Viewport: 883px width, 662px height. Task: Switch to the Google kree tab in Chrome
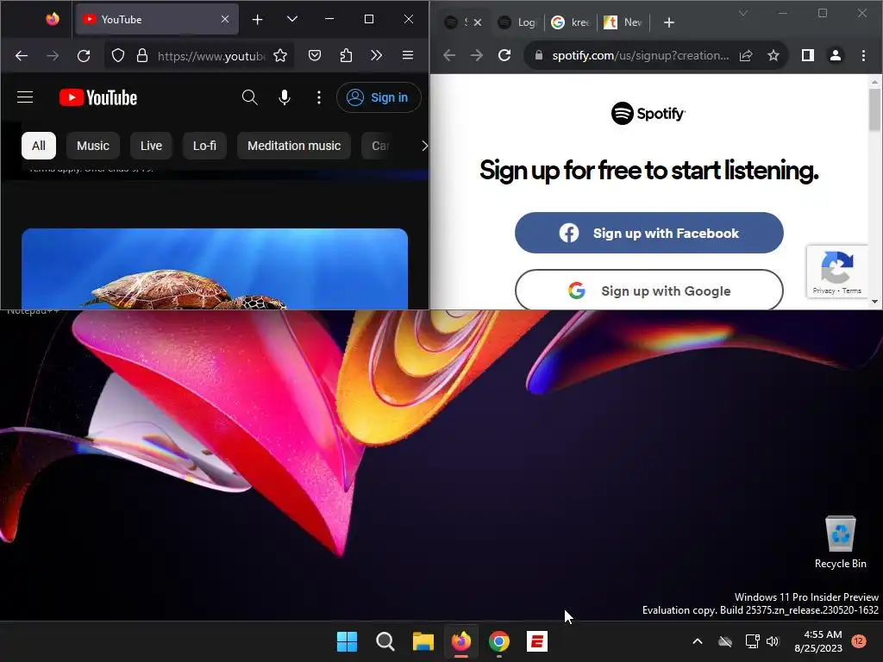571,22
